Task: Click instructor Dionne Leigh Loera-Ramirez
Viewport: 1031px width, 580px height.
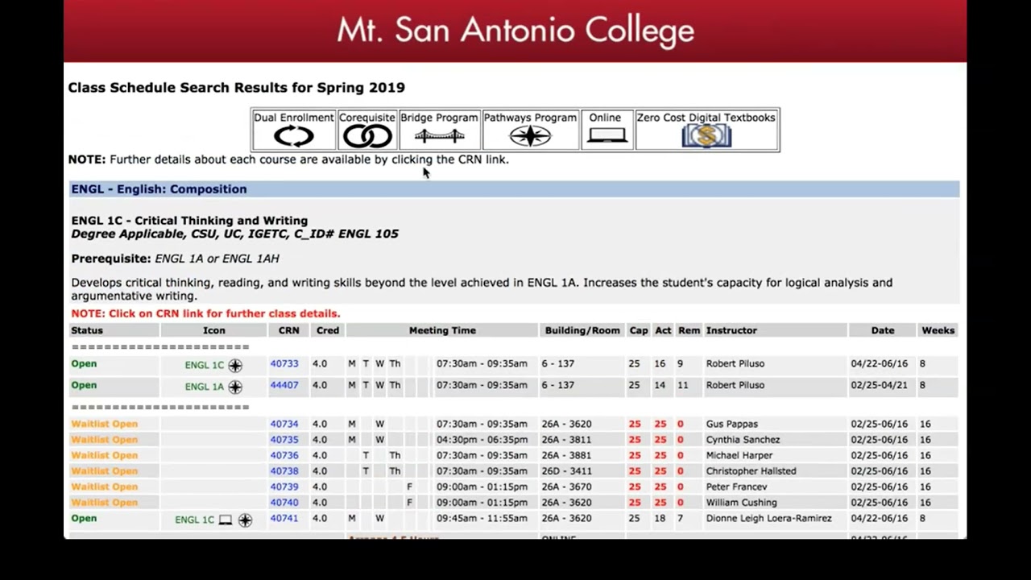Action: coord(768,518)
